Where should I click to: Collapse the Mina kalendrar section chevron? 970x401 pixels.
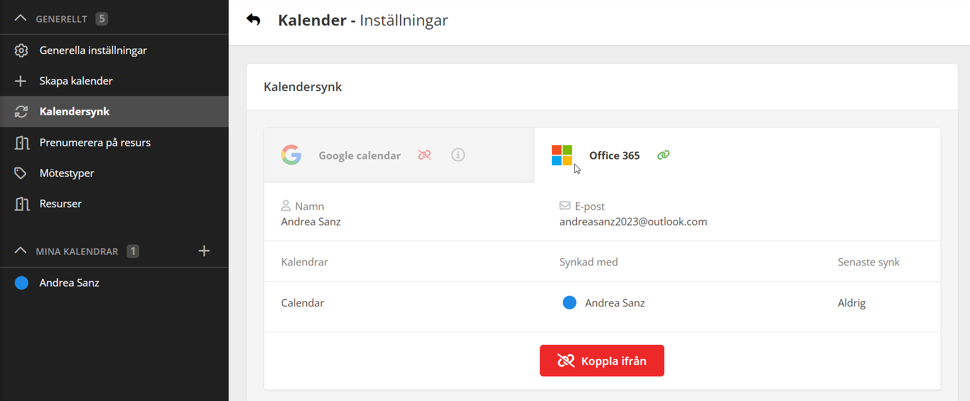pos(20,251)
